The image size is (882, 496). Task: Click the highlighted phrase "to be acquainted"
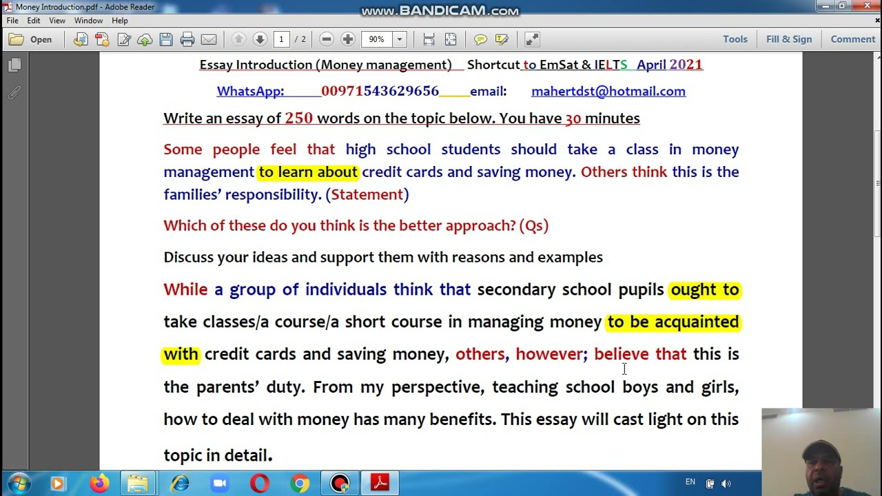click(673, 322)
